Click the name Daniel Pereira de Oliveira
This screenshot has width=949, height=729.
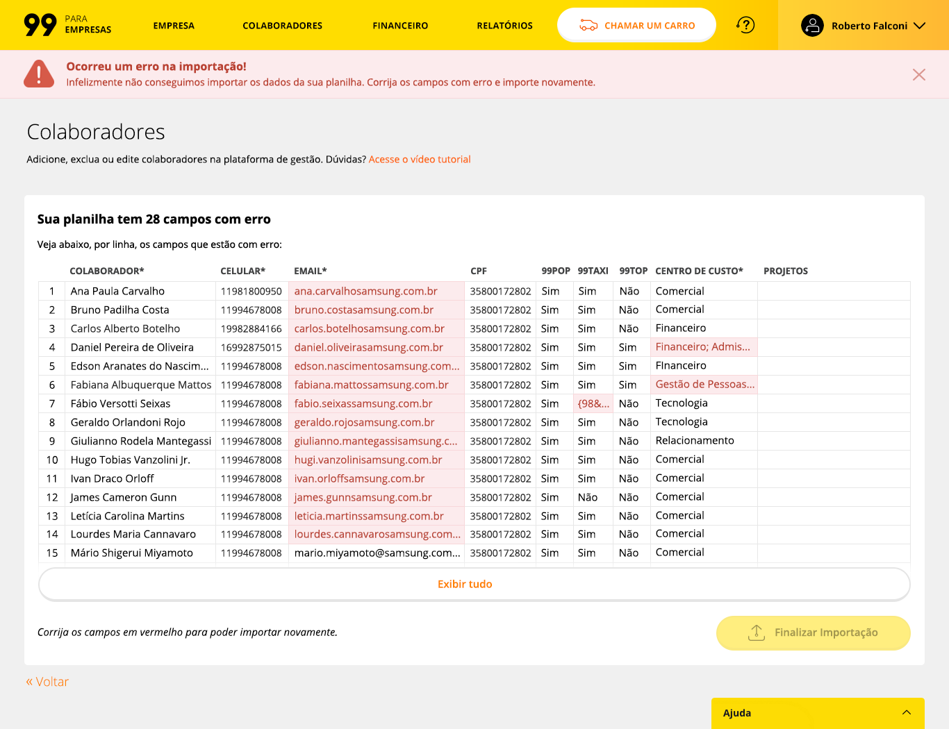132,347
